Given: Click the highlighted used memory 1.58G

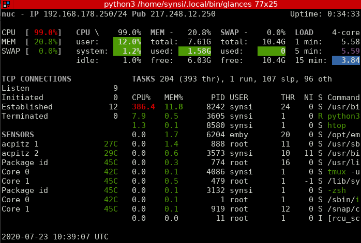Looking at the screenshot, I should point(194,51).
